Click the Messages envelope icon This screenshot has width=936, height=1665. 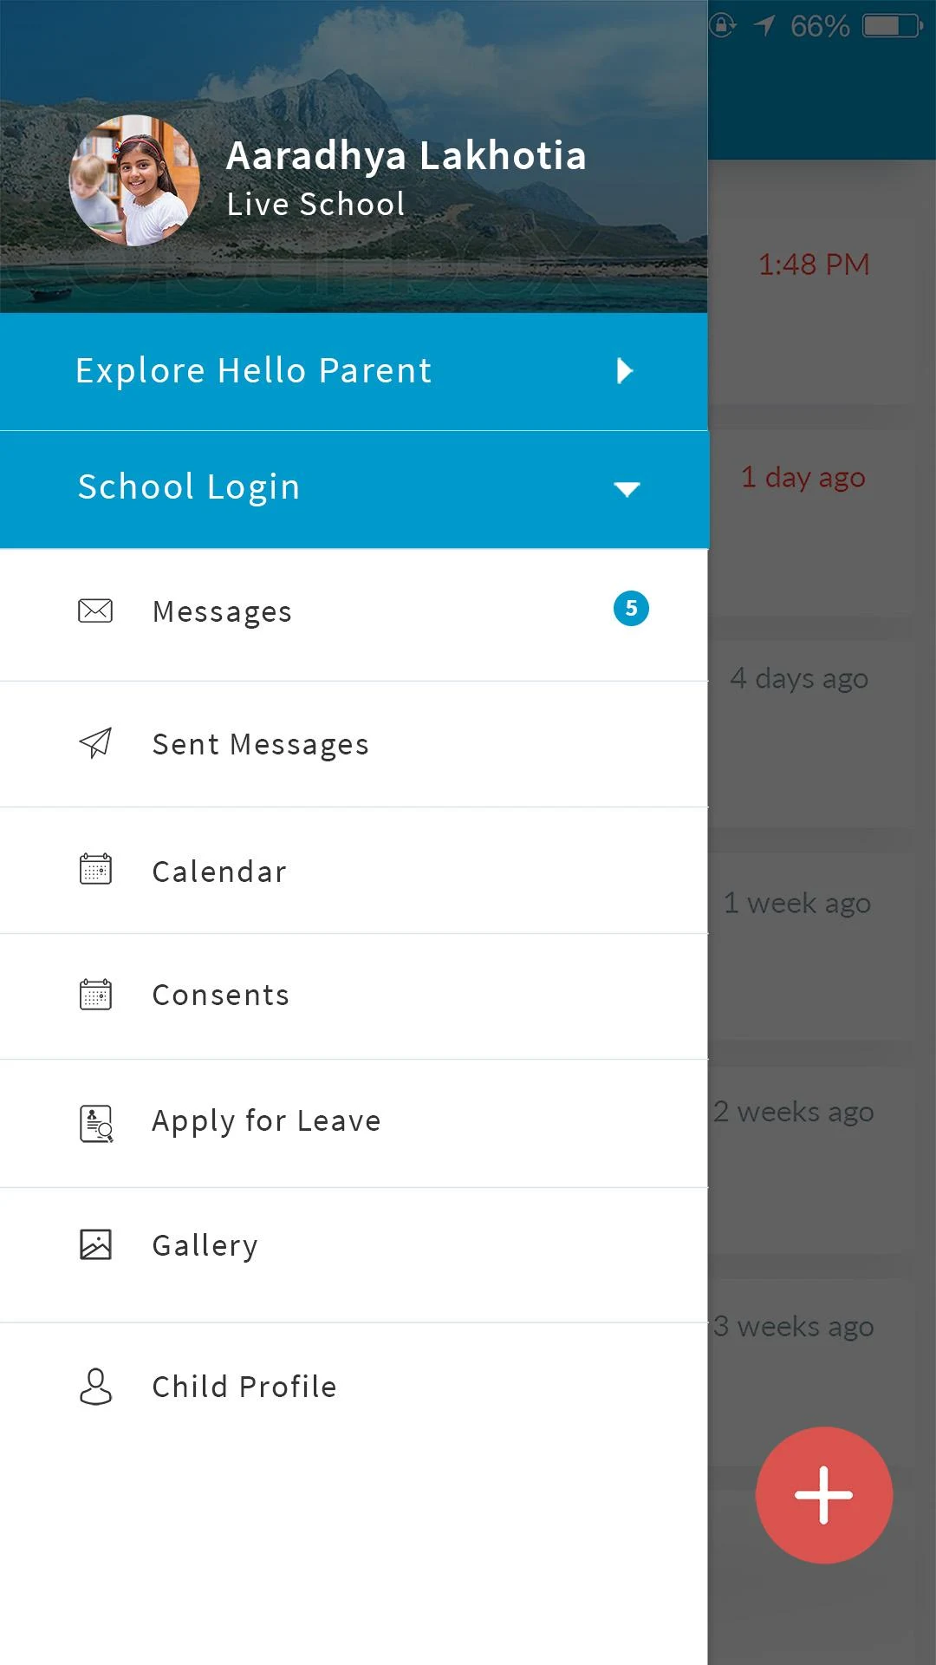click(x=95, y=610)
